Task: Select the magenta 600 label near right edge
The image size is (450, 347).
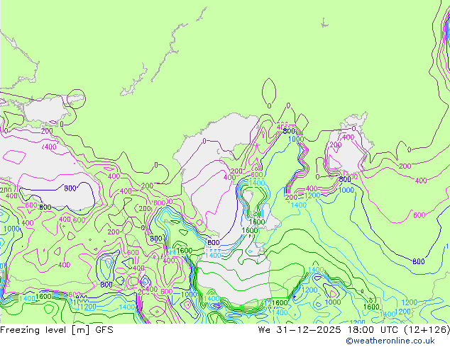Action: point(419,215)
